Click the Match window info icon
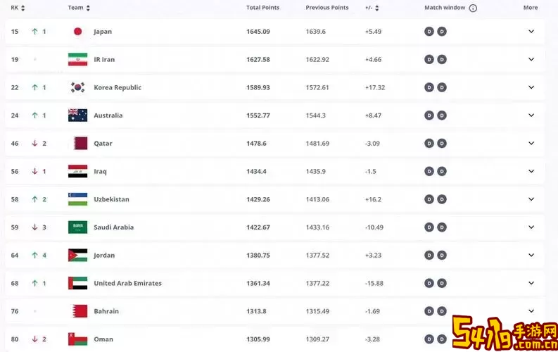The width and height of the screenshot is (558, 352). [473, 8]
